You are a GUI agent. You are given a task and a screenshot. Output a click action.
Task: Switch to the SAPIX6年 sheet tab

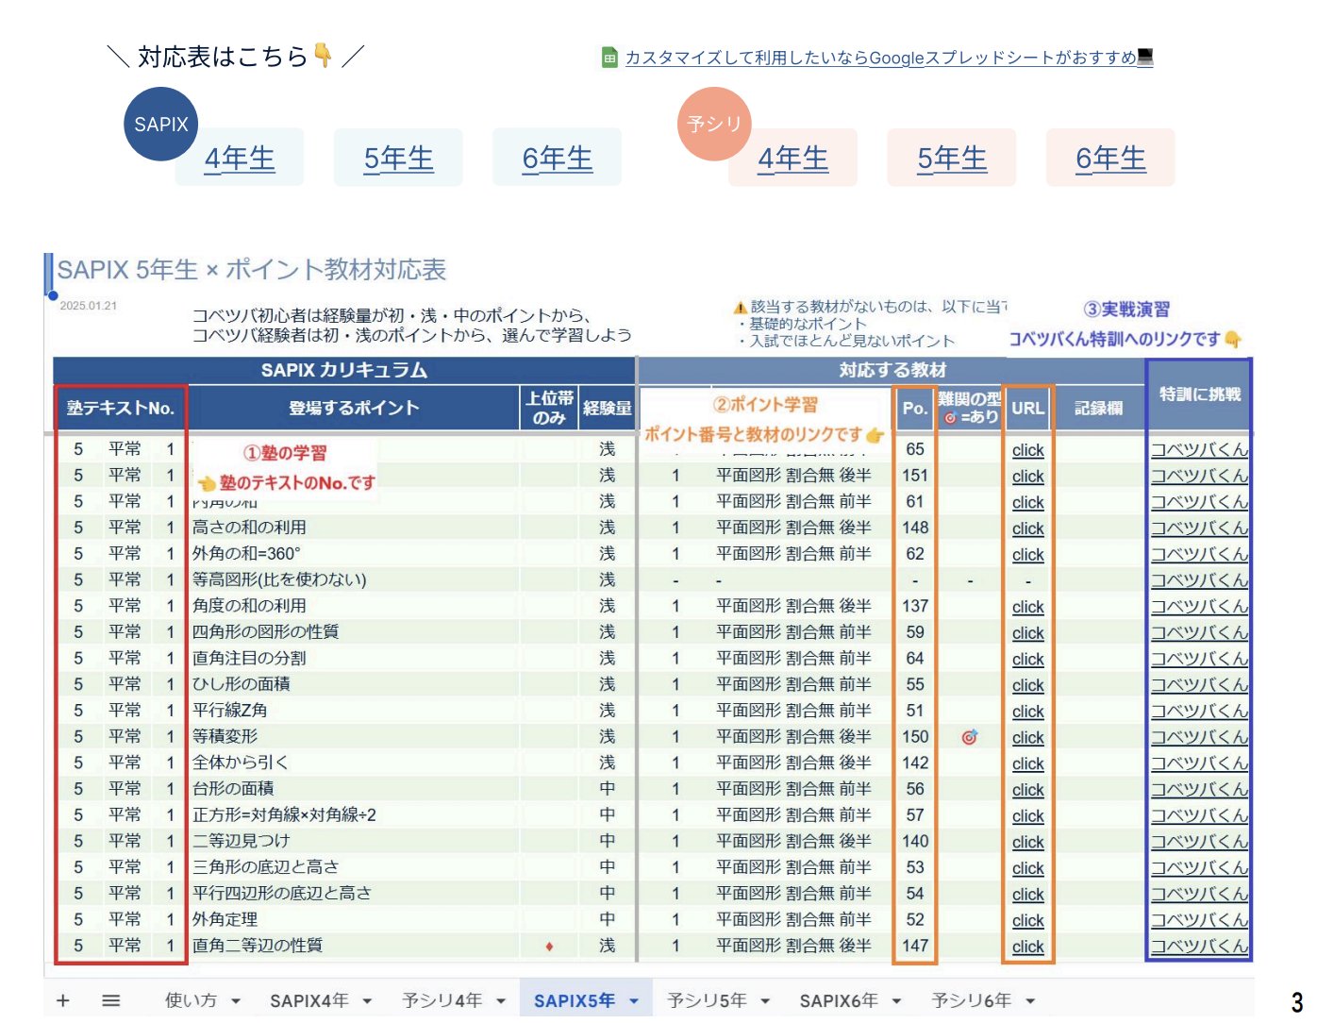839,1000
